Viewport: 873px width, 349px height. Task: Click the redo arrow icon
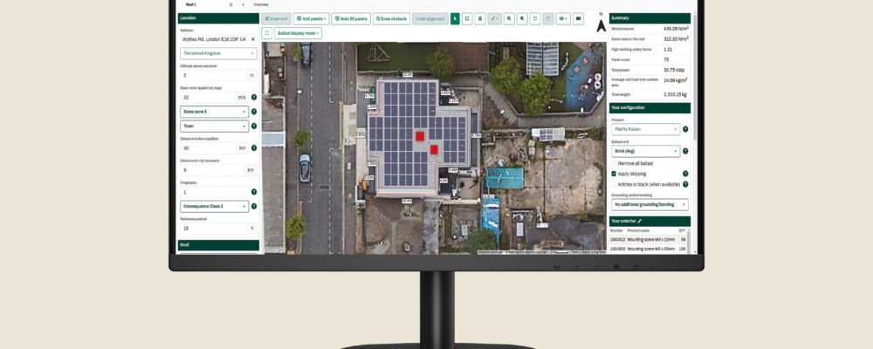(x=547, y=18)
